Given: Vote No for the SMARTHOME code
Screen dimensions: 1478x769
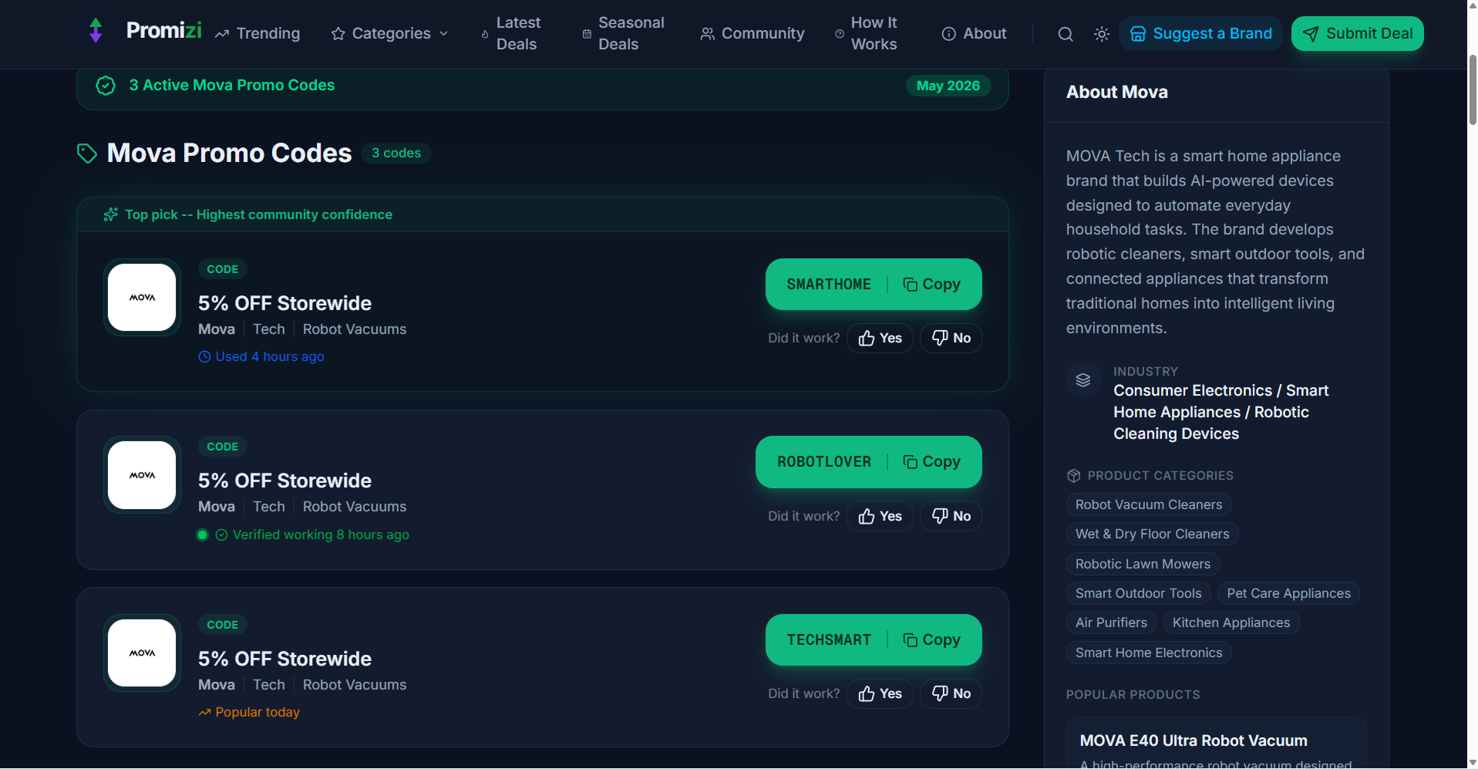Looking at the screenshot, I should coord(951,338).
